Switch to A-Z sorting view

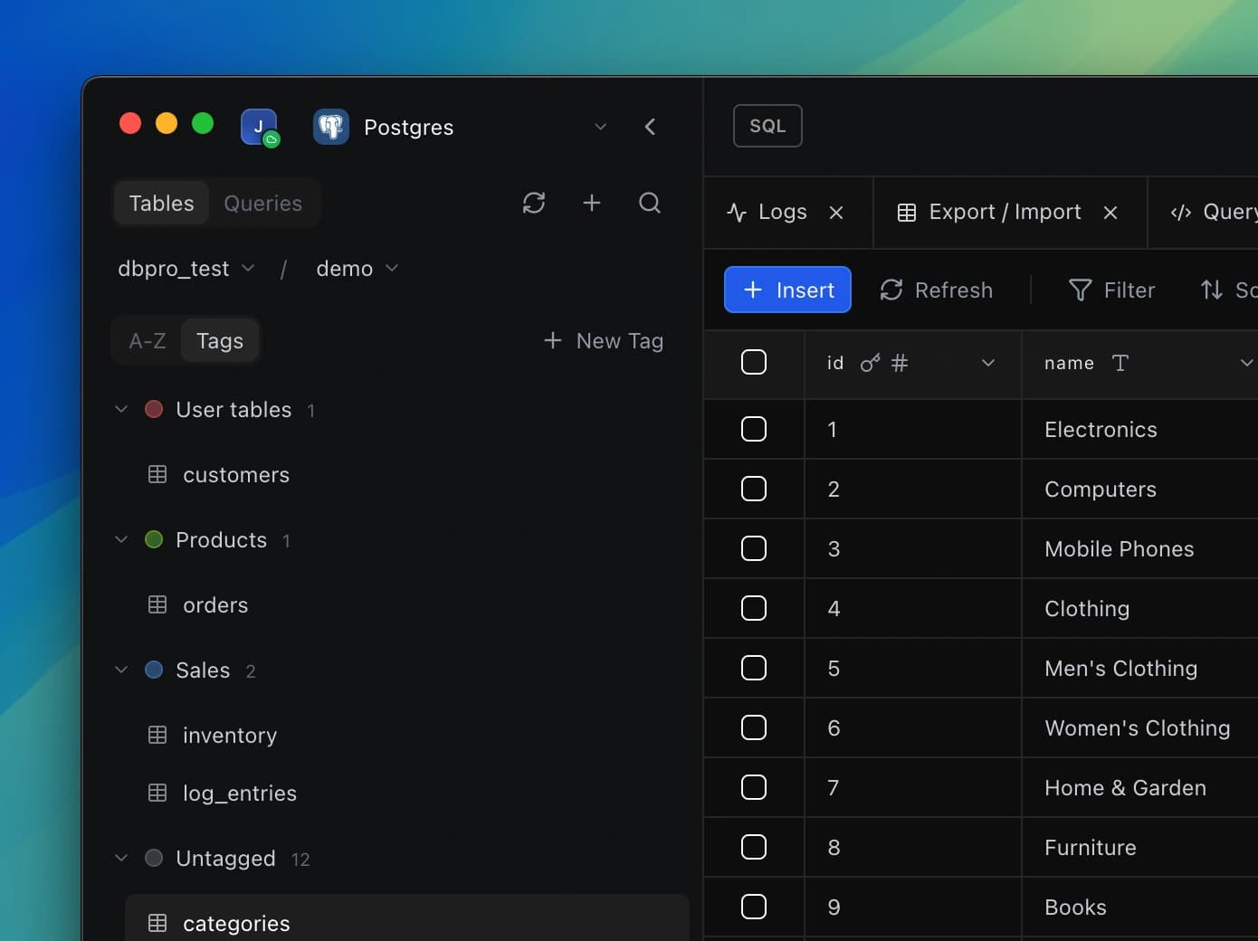pyautogui.click(x=148, y=341)
